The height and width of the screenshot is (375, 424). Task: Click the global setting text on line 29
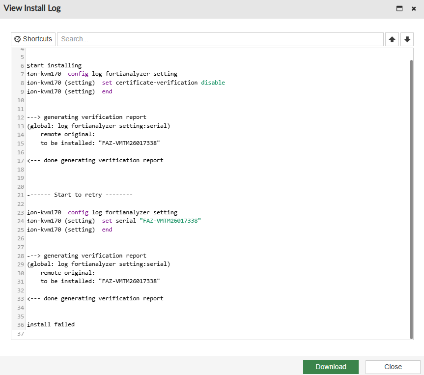[x=98, y=264]
